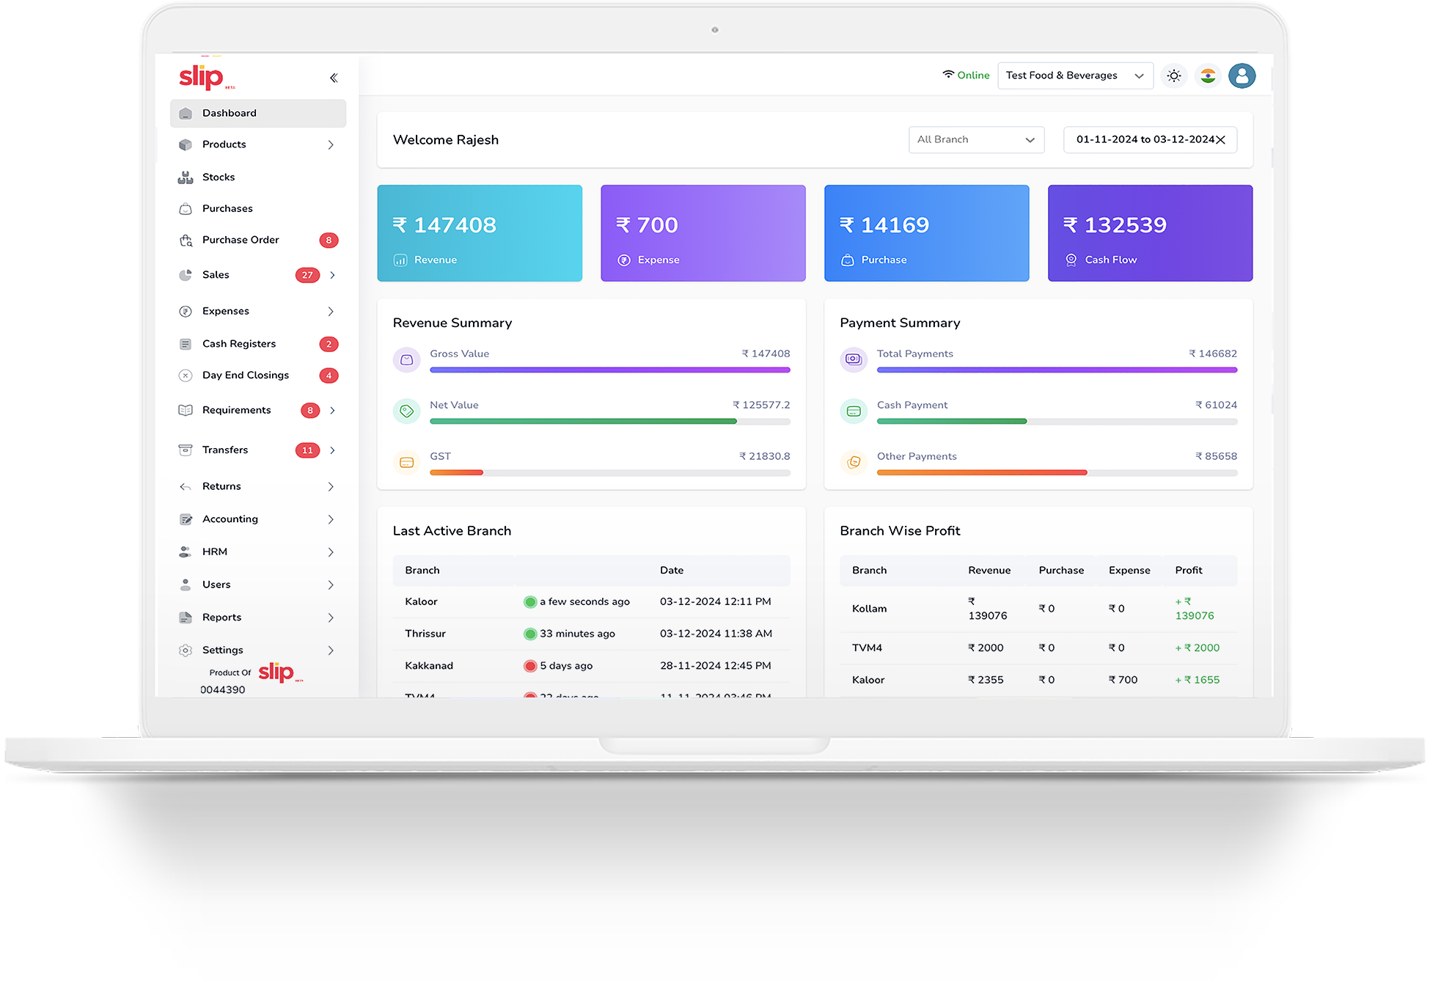Open the Dashboard menu item
The image size is (1430, 982).
click(258, 113)
